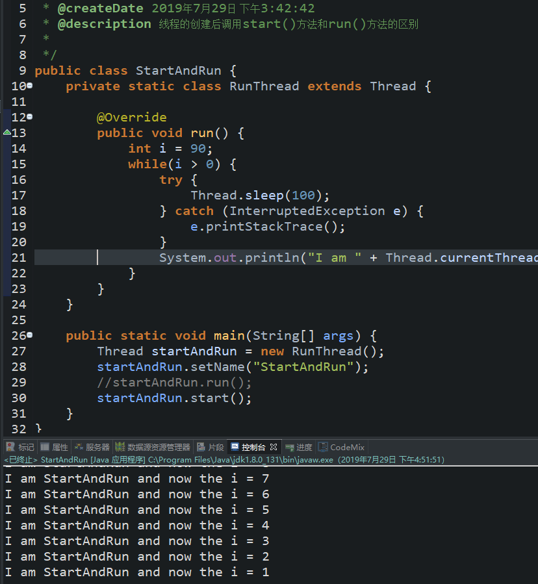Click 'while(i > 0) {' on line 15
This screenshot has height=584, width=538.
pyautogui.click(x=182, y=164)
